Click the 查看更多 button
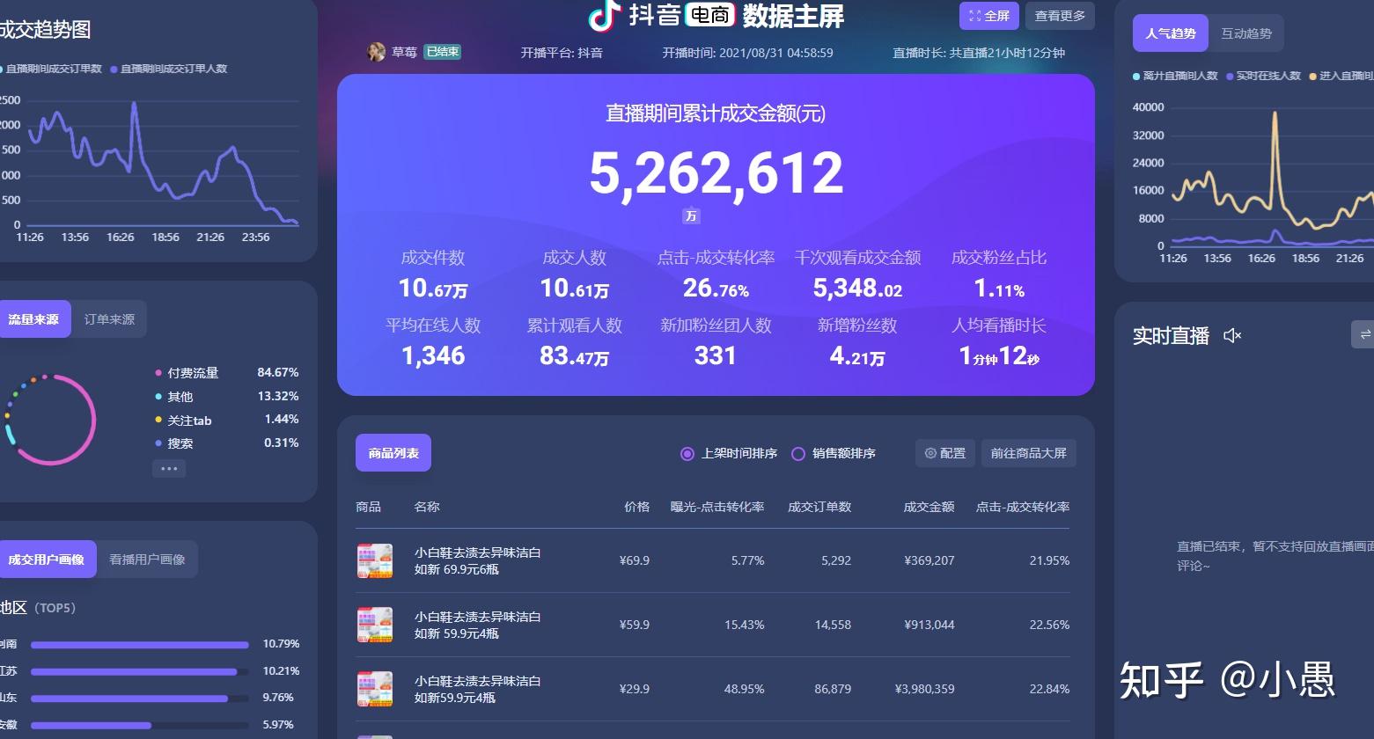This screenshot has width=1374, height=739. tap(1060, 16)
